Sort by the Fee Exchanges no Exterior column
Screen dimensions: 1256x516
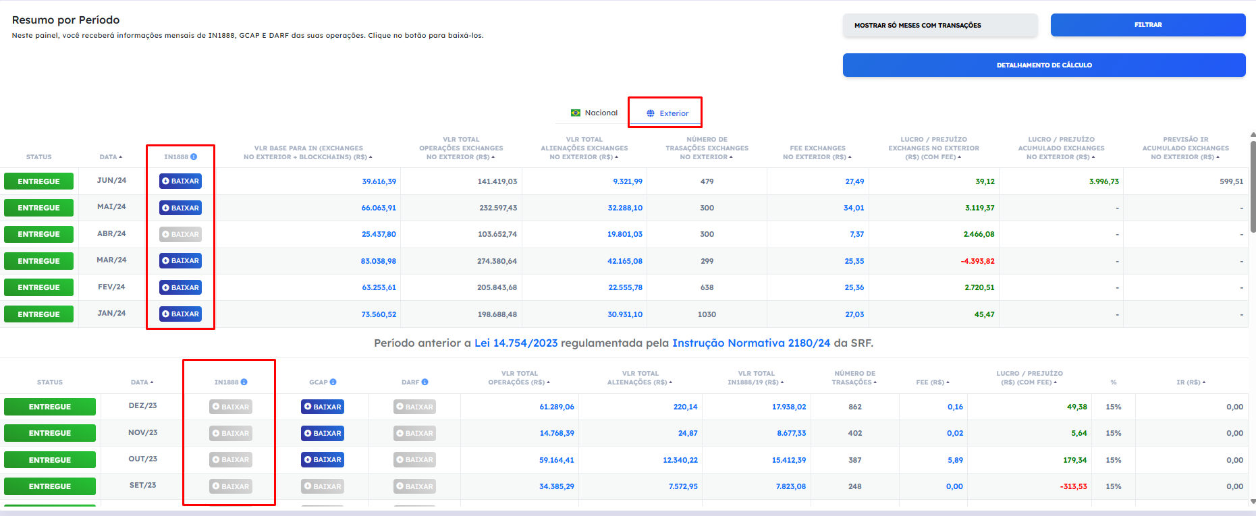click(817, 152)
